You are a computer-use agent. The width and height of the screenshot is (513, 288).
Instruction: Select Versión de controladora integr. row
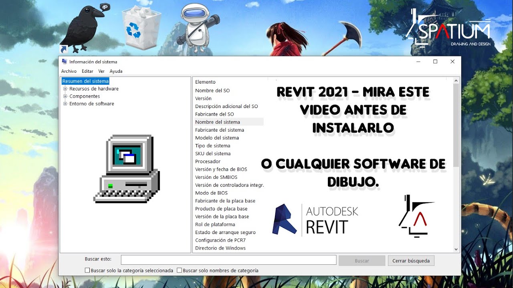(230, 185)
